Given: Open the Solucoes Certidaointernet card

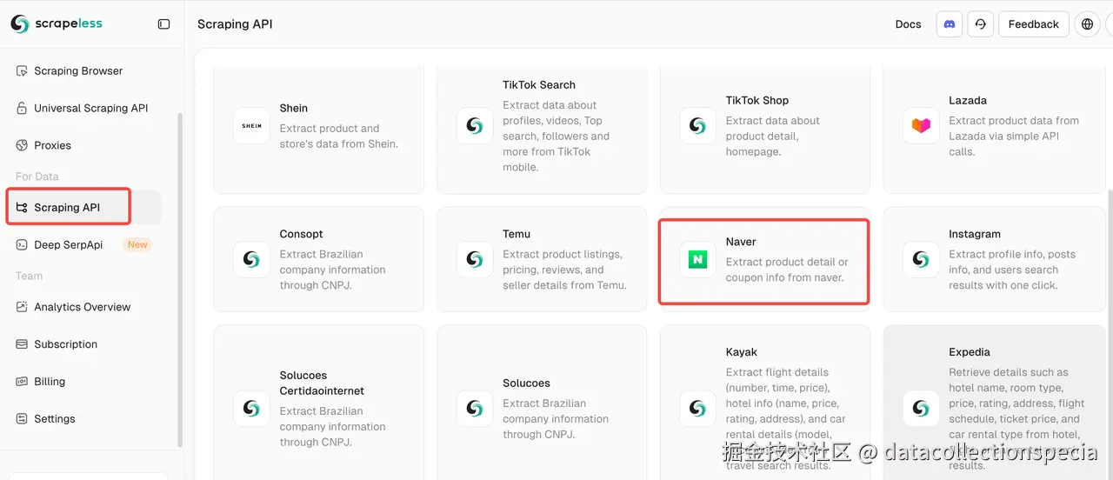Looking at the screenshot, I should point(318,403).
